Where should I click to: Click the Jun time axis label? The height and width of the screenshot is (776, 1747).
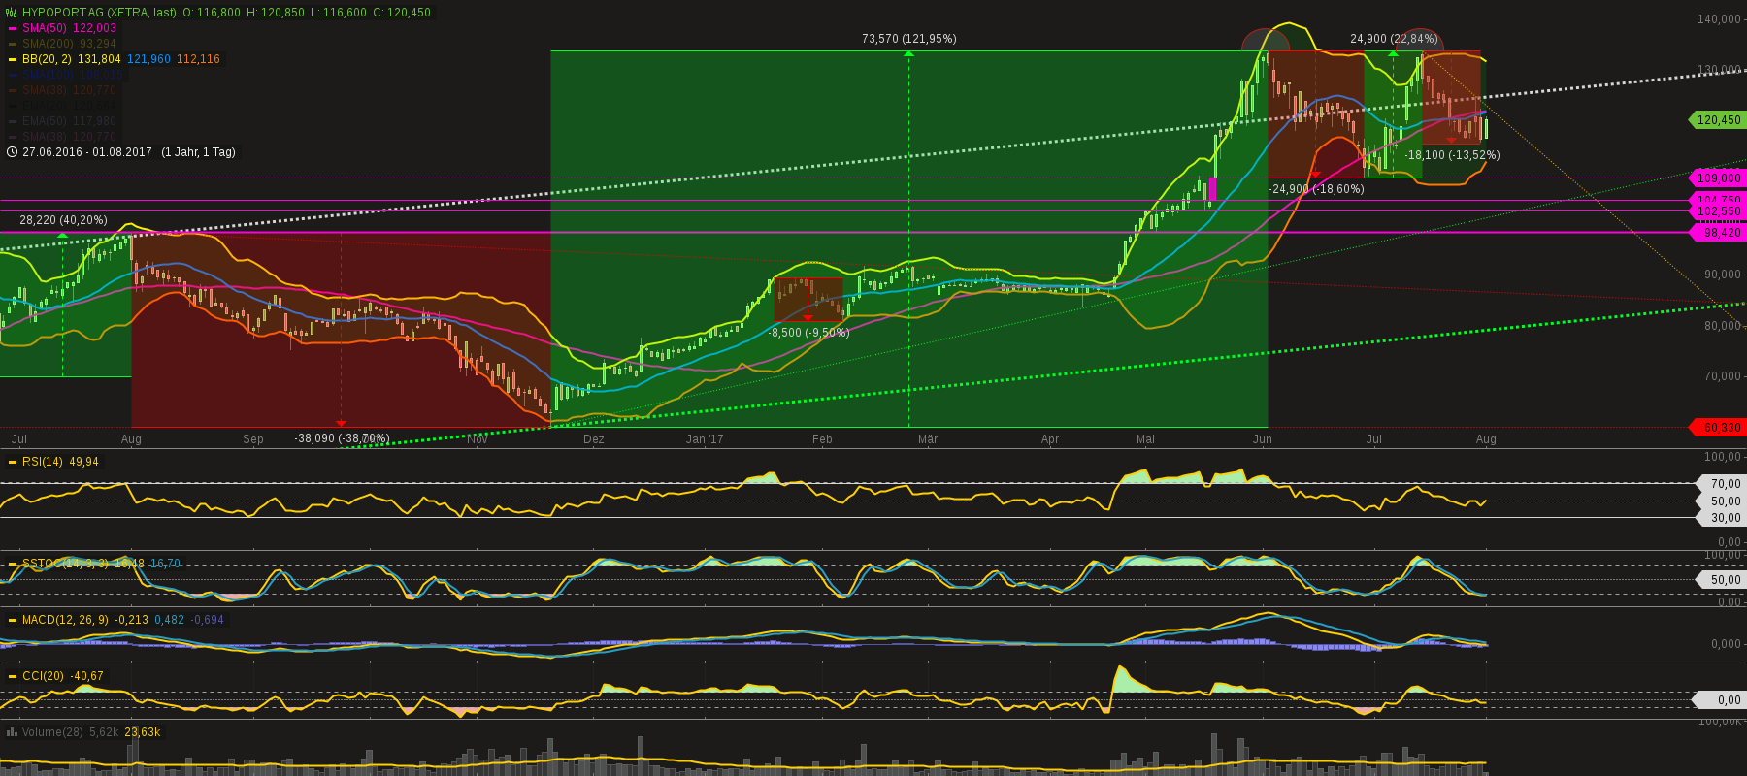pos(1263,439)
